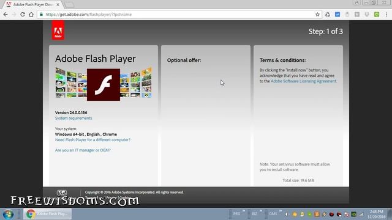
Task: Click the gray downward triangle extension icon
Action: coord(367,15)
